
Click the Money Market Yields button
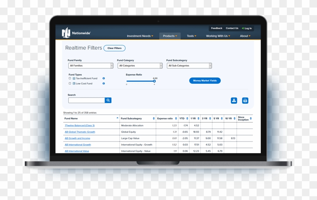point(205,81)
